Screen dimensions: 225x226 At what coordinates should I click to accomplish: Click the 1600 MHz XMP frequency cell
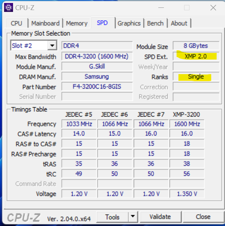point(187,124)
